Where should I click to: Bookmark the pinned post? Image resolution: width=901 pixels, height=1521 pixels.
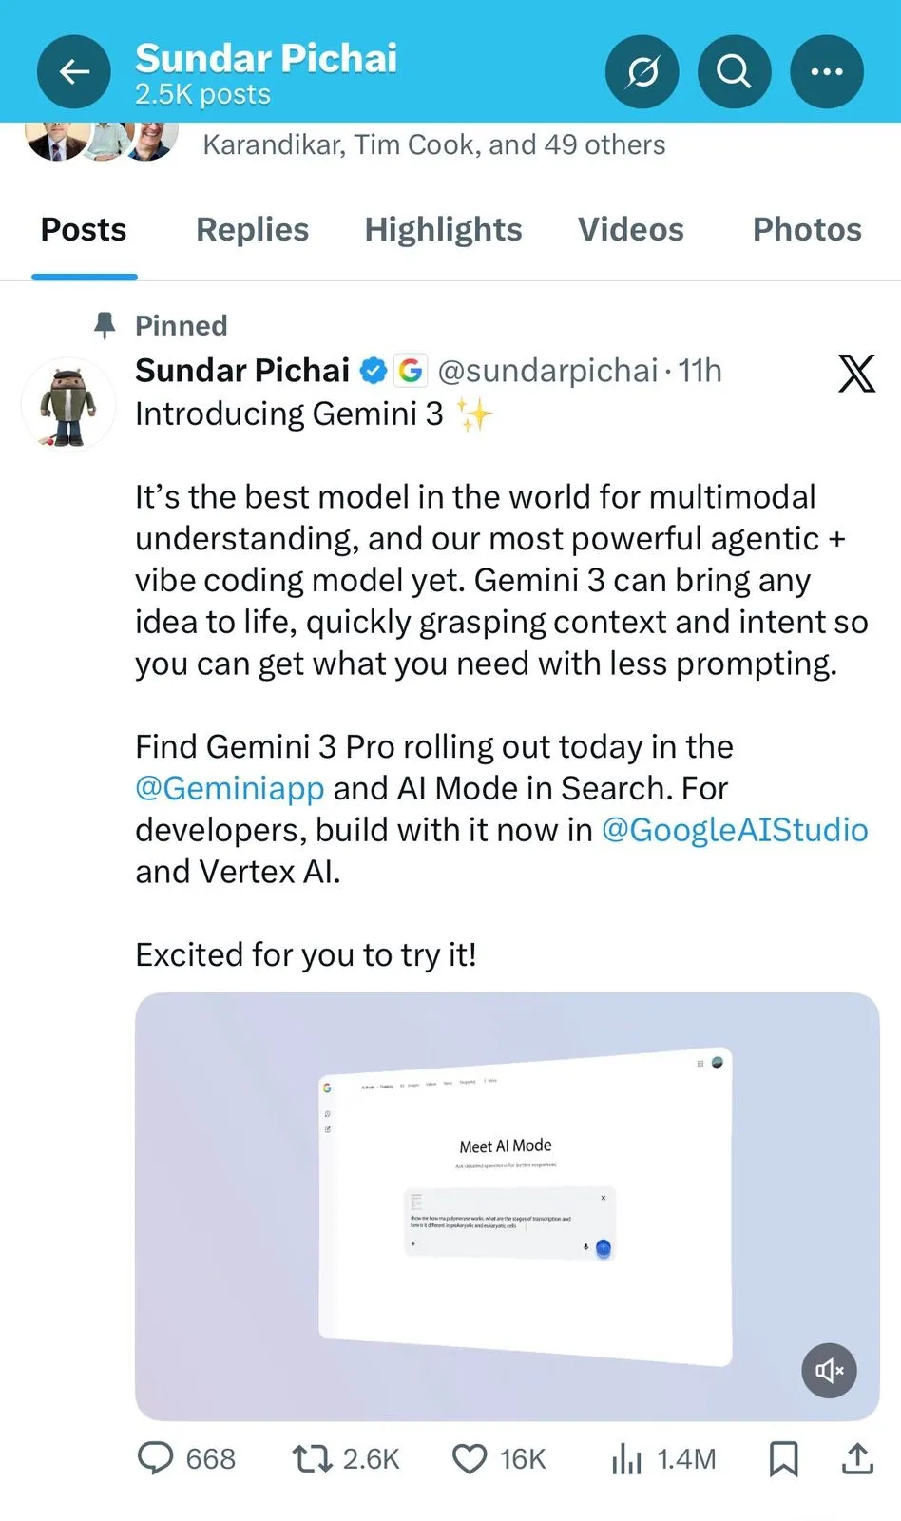[x=783, y=1457]
